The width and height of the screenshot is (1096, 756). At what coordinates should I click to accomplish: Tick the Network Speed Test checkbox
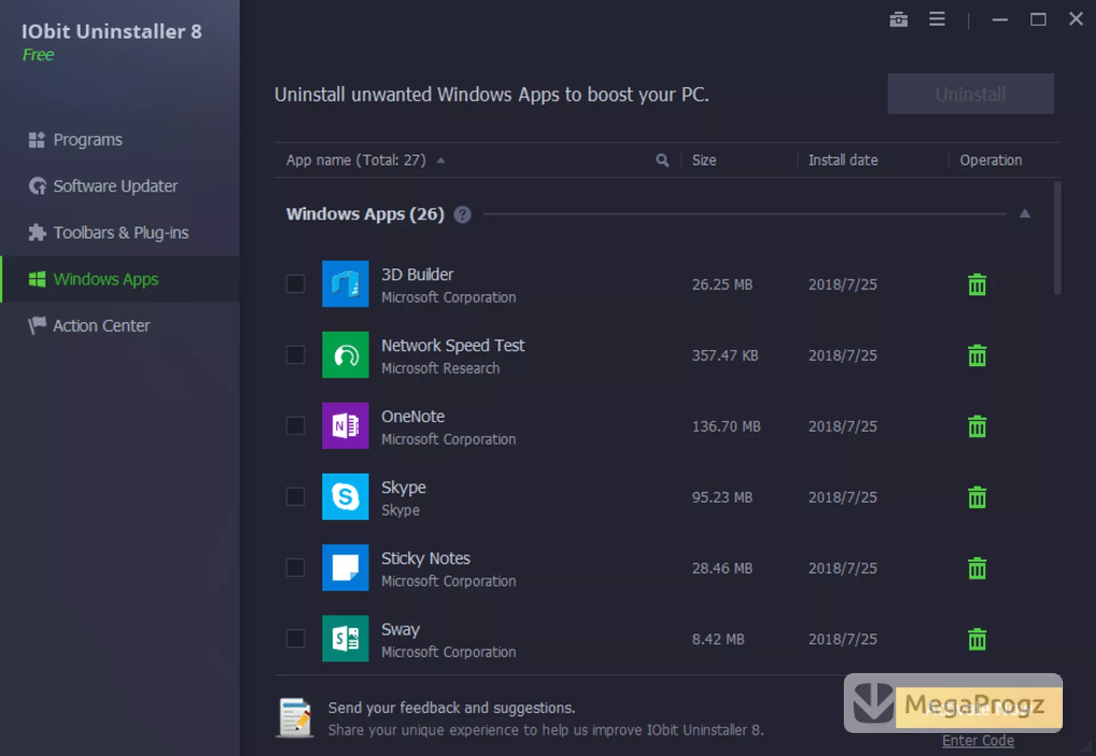295,354
